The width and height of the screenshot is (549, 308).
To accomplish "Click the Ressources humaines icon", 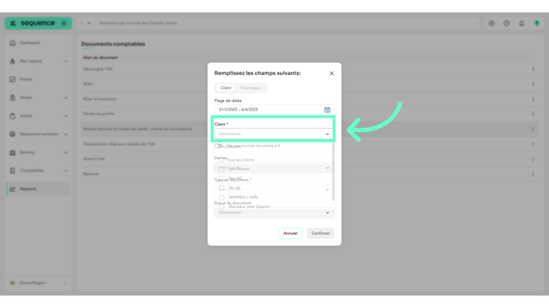I will [13, 134].
